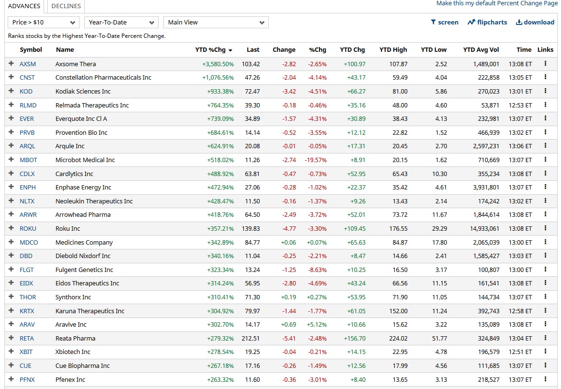561x389 pixels.
Task: Expand the ARAV row with plus icon
Action: click(x=11, y=324)
